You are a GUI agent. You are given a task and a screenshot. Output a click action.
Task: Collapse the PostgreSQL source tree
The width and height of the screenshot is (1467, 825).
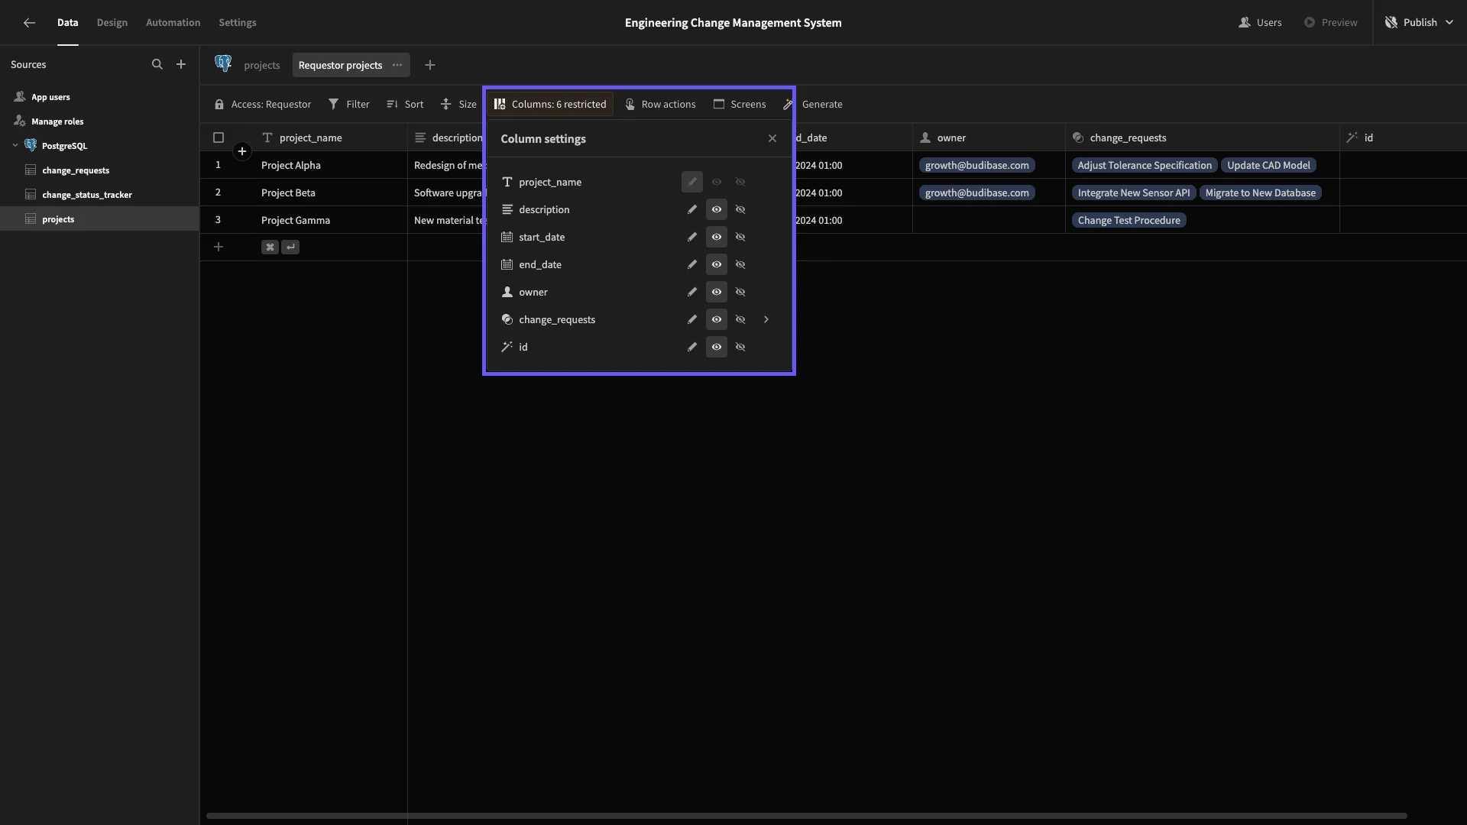(15, 145)
